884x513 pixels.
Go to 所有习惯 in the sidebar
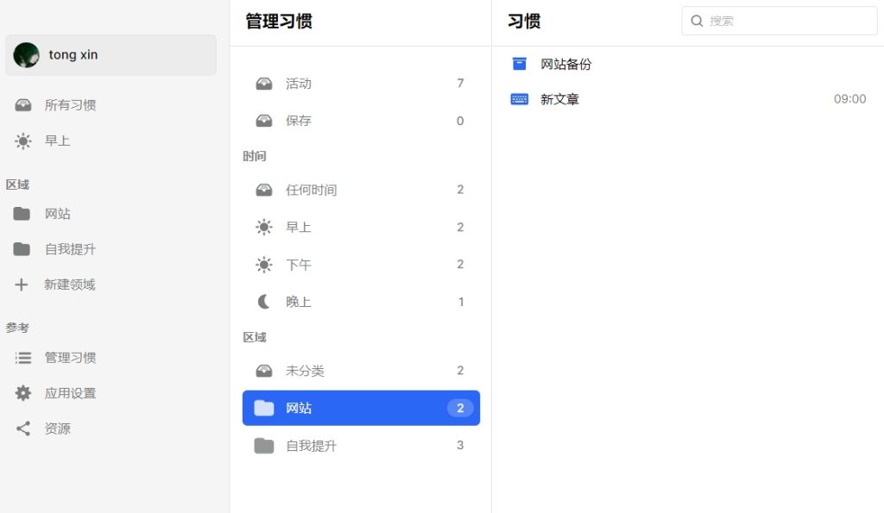point(111,105)
